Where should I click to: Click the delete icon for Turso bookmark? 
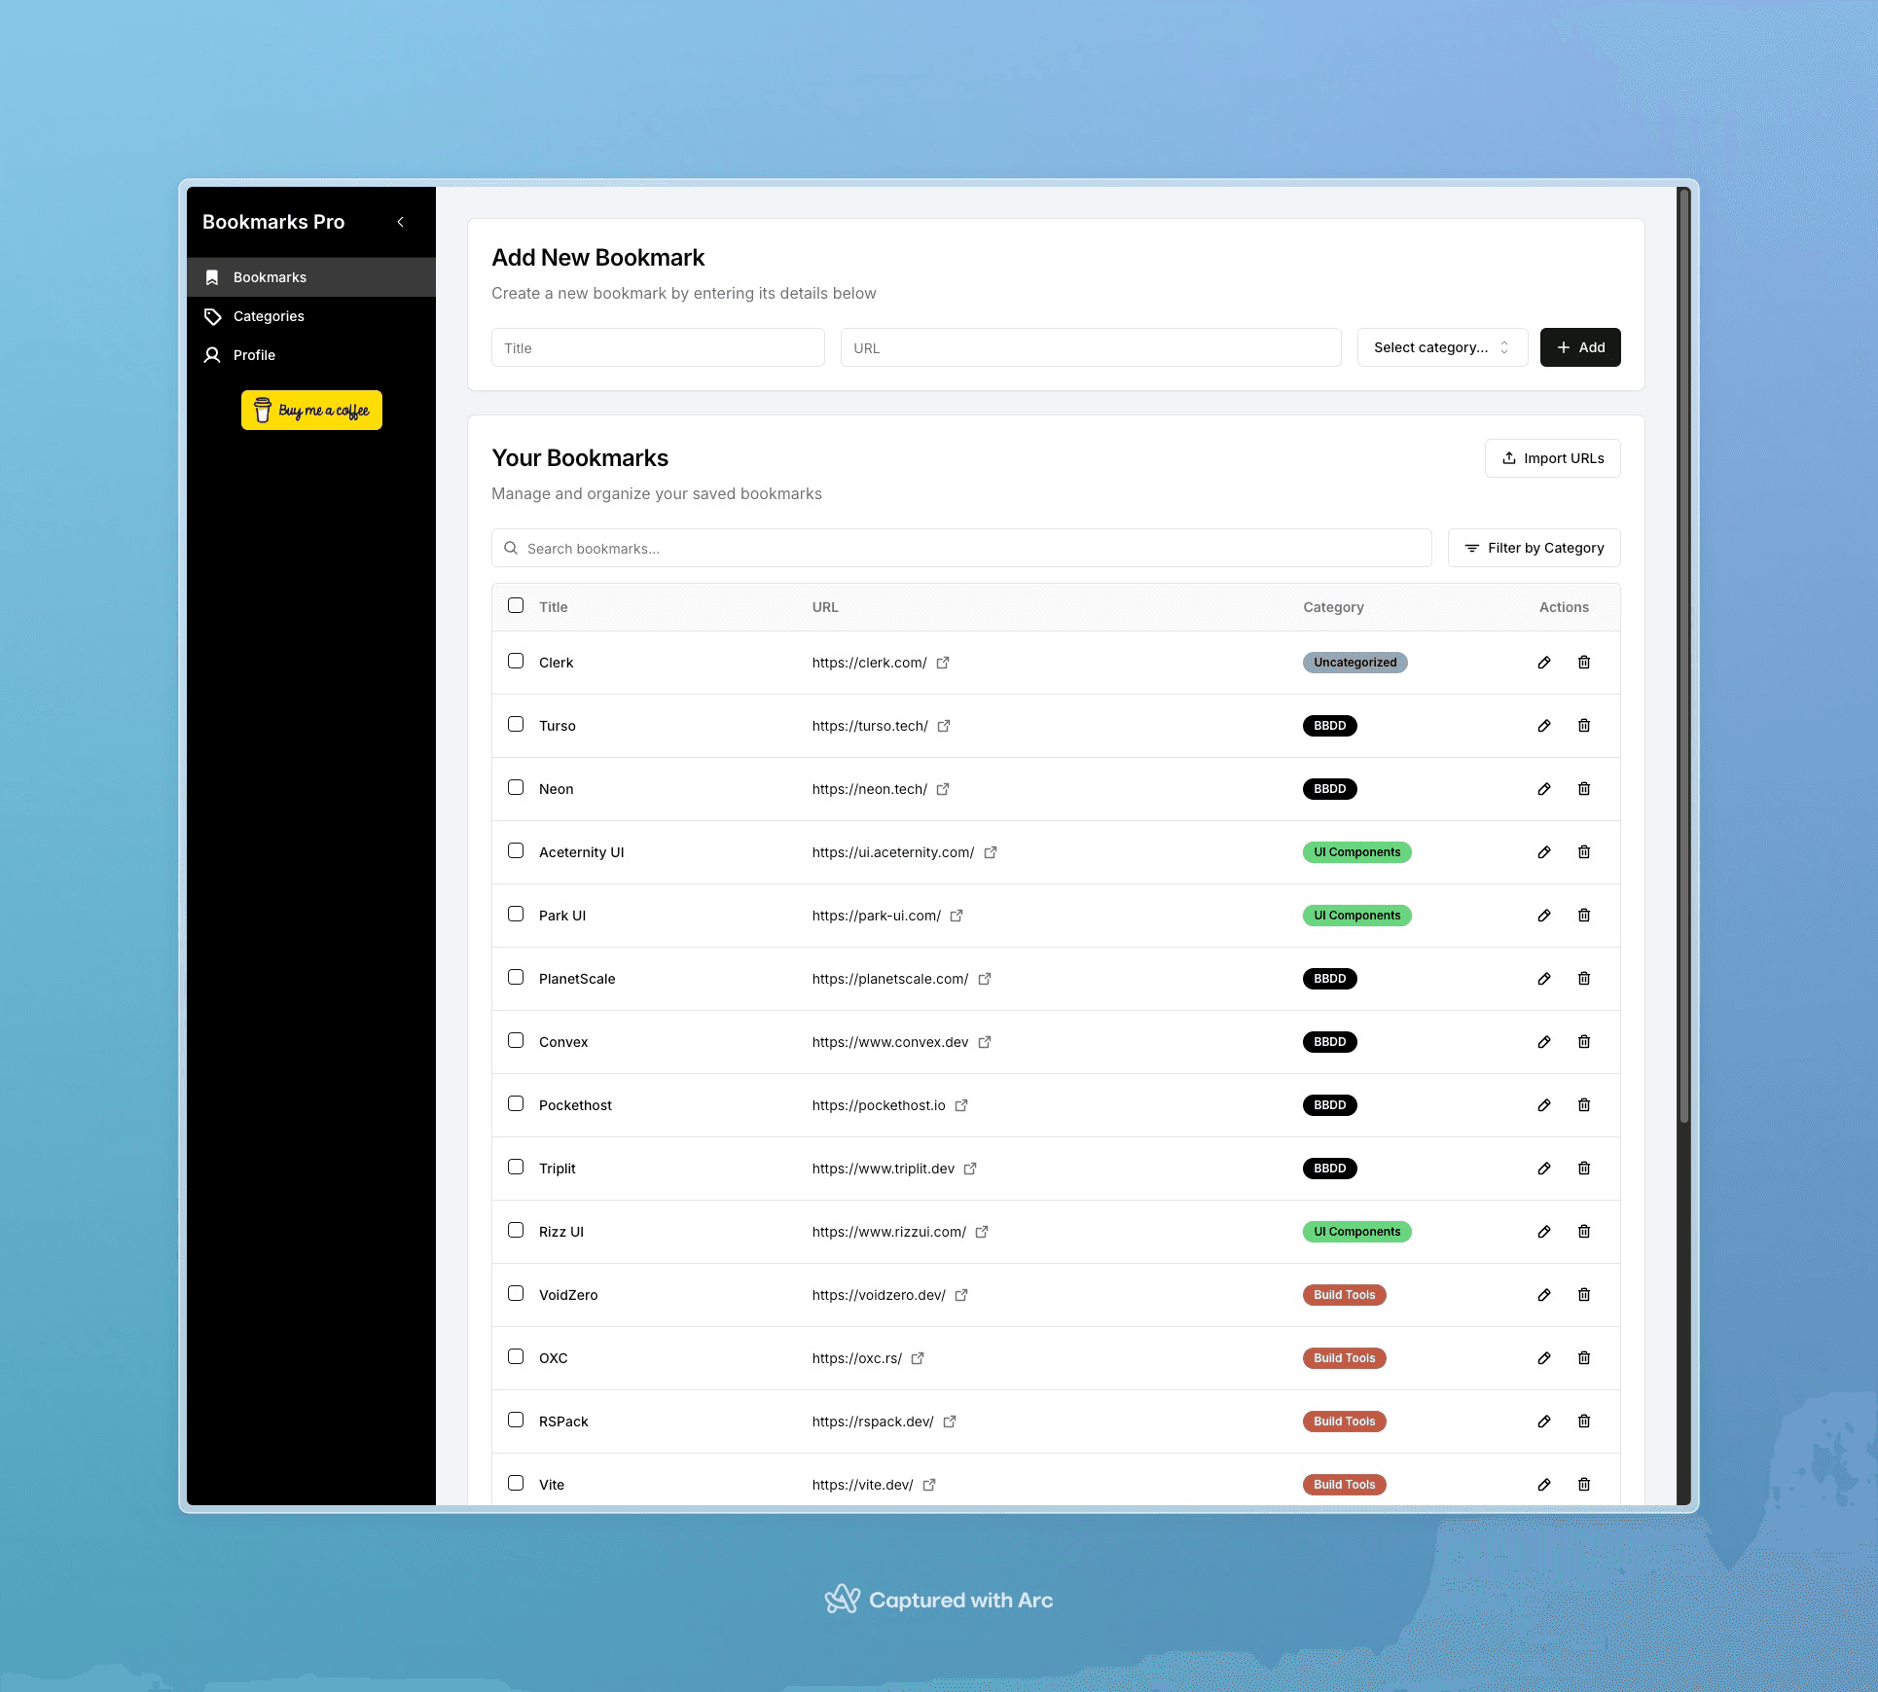pos(1582,725)
